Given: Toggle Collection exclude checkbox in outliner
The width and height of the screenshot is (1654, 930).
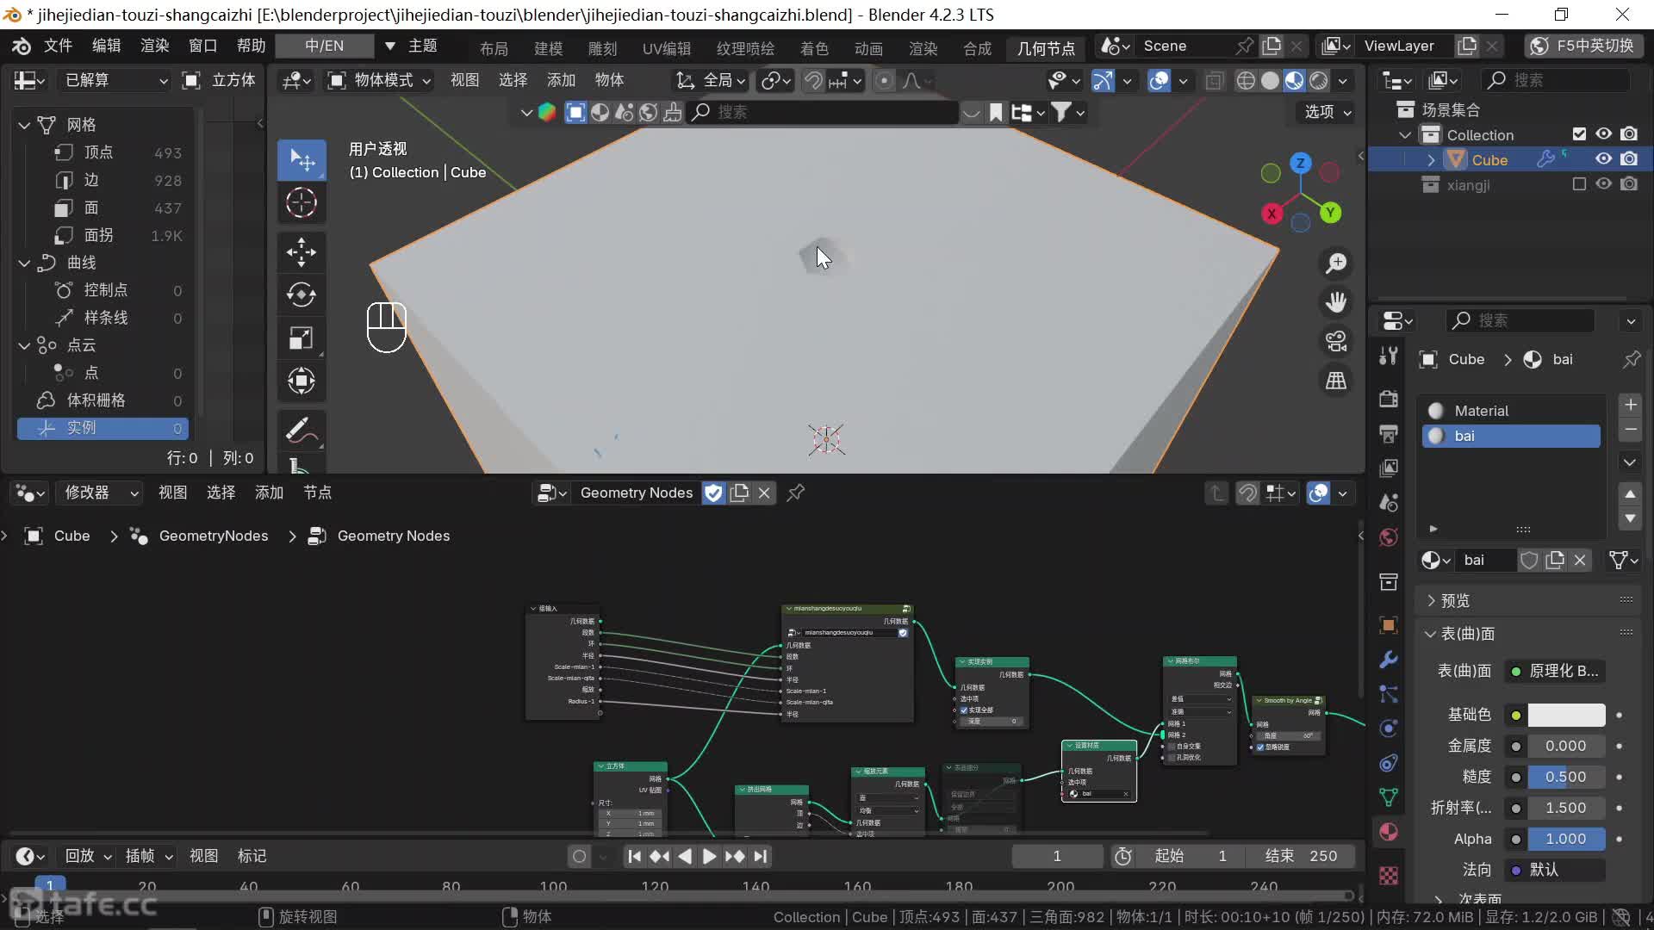Looking at the screenshot, I should pyautogui.click(x=1579, y=134).
